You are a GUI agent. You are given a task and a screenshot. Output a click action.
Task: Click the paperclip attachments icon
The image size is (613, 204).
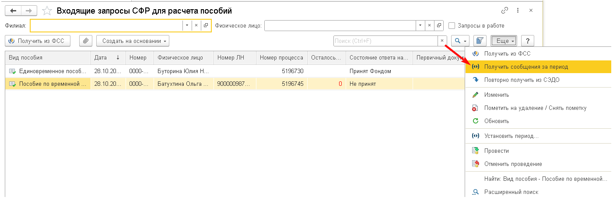pos(86,41)
